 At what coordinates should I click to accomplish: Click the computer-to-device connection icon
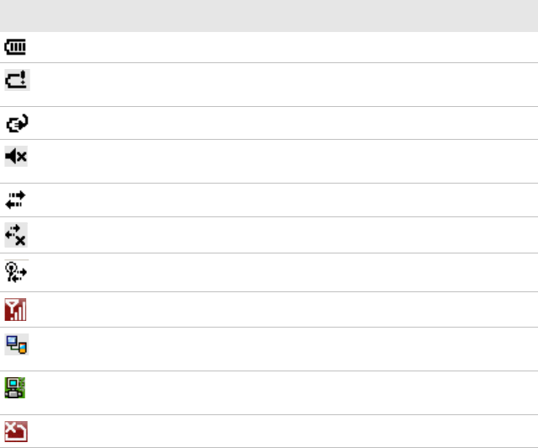pyautogui.click(x=17, y=344)
